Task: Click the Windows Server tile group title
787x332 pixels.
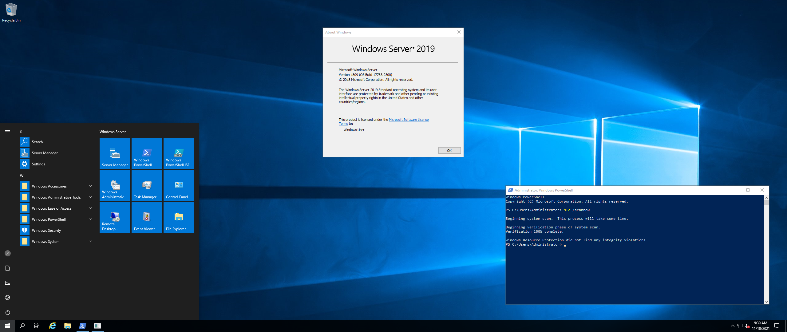Action: (x=113, y=132)
